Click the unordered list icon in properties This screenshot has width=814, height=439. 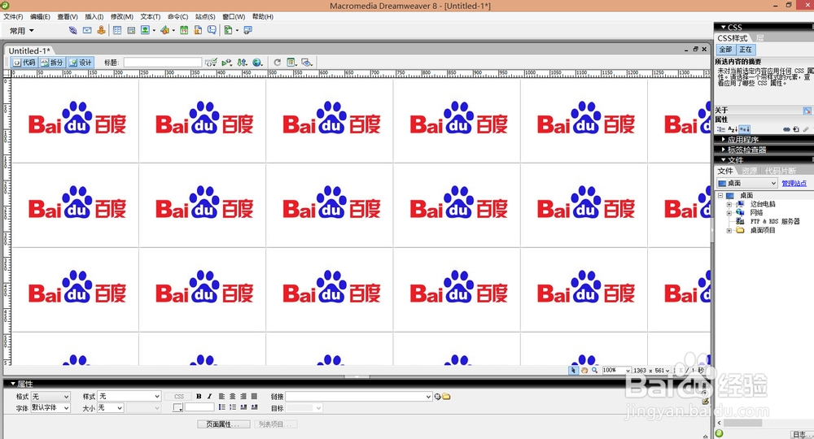(x=221, y=407)
